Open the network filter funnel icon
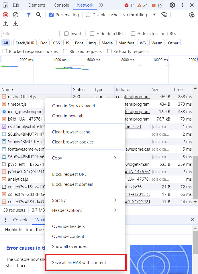The image size is (198, 274). point(29,15)
